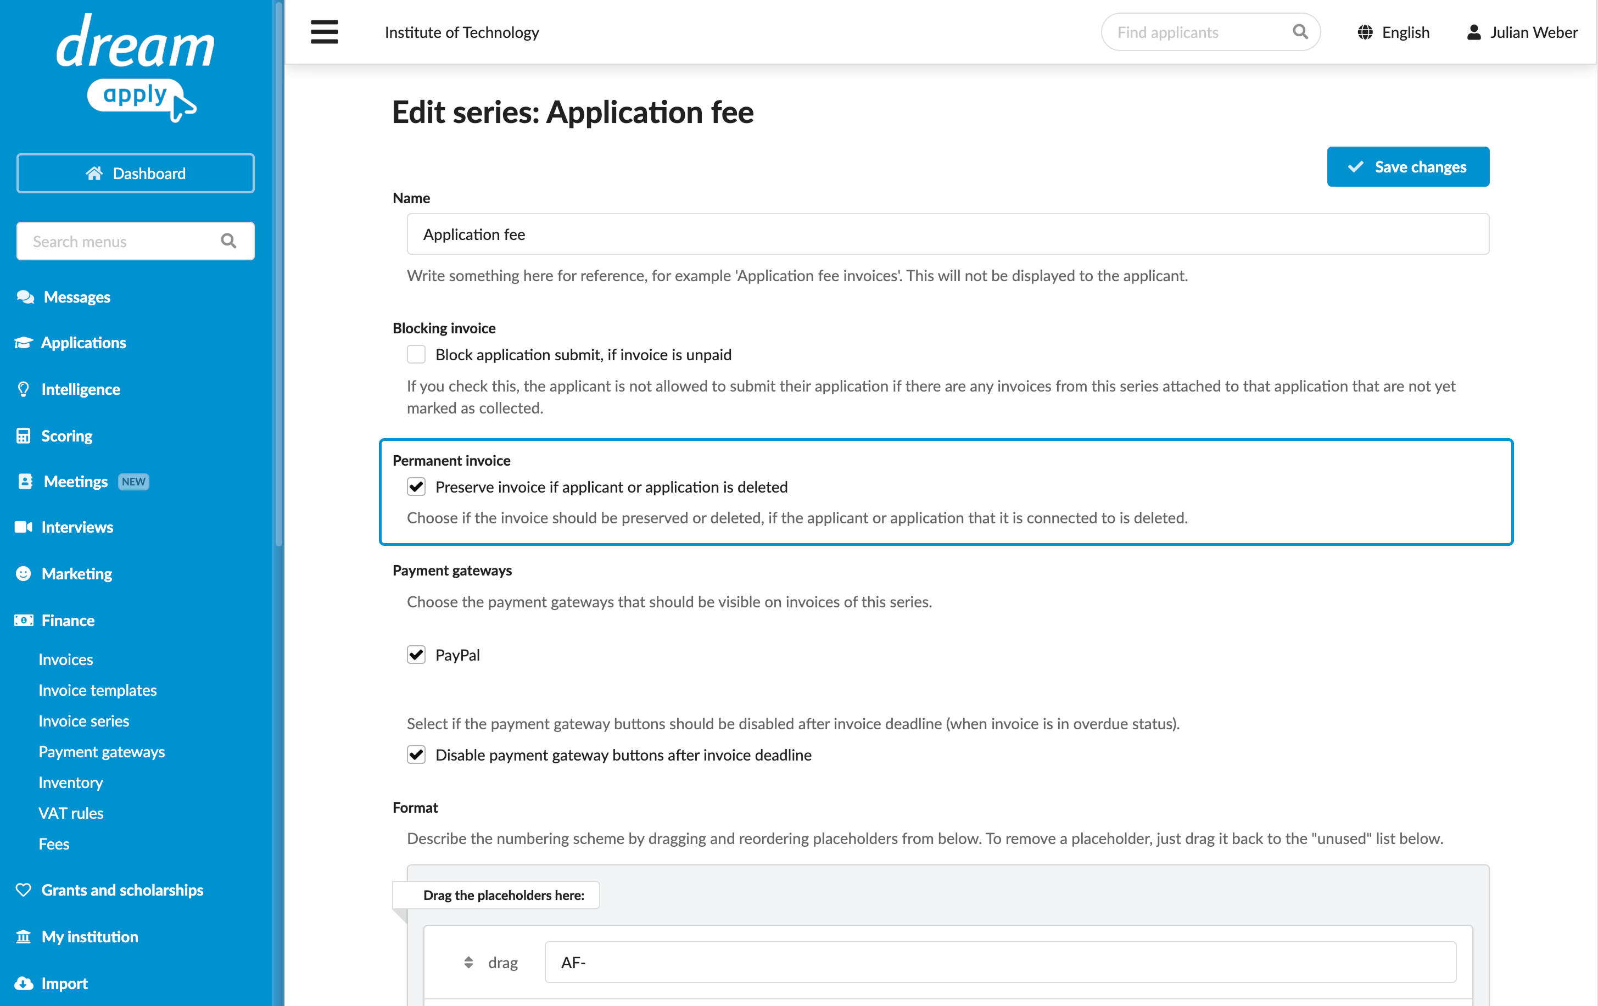Click the sidebar vertical scrollbar
Viewport: 1598px width, 1006px height.
point(279,273)
